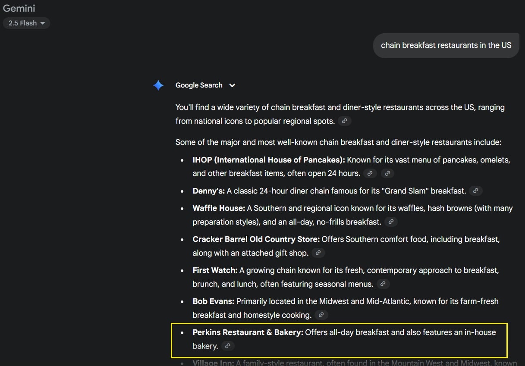Open source link for First Watch entry
This screenshot has width=525, height=366.
coord(383,284)
